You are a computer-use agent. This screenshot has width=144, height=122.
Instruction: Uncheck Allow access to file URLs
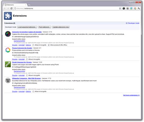49,45
